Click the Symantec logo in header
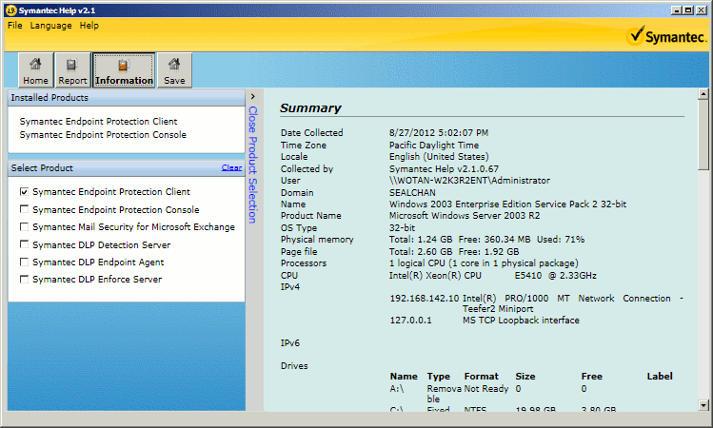The width and height of the screenshot is (713, 428). 665,36
